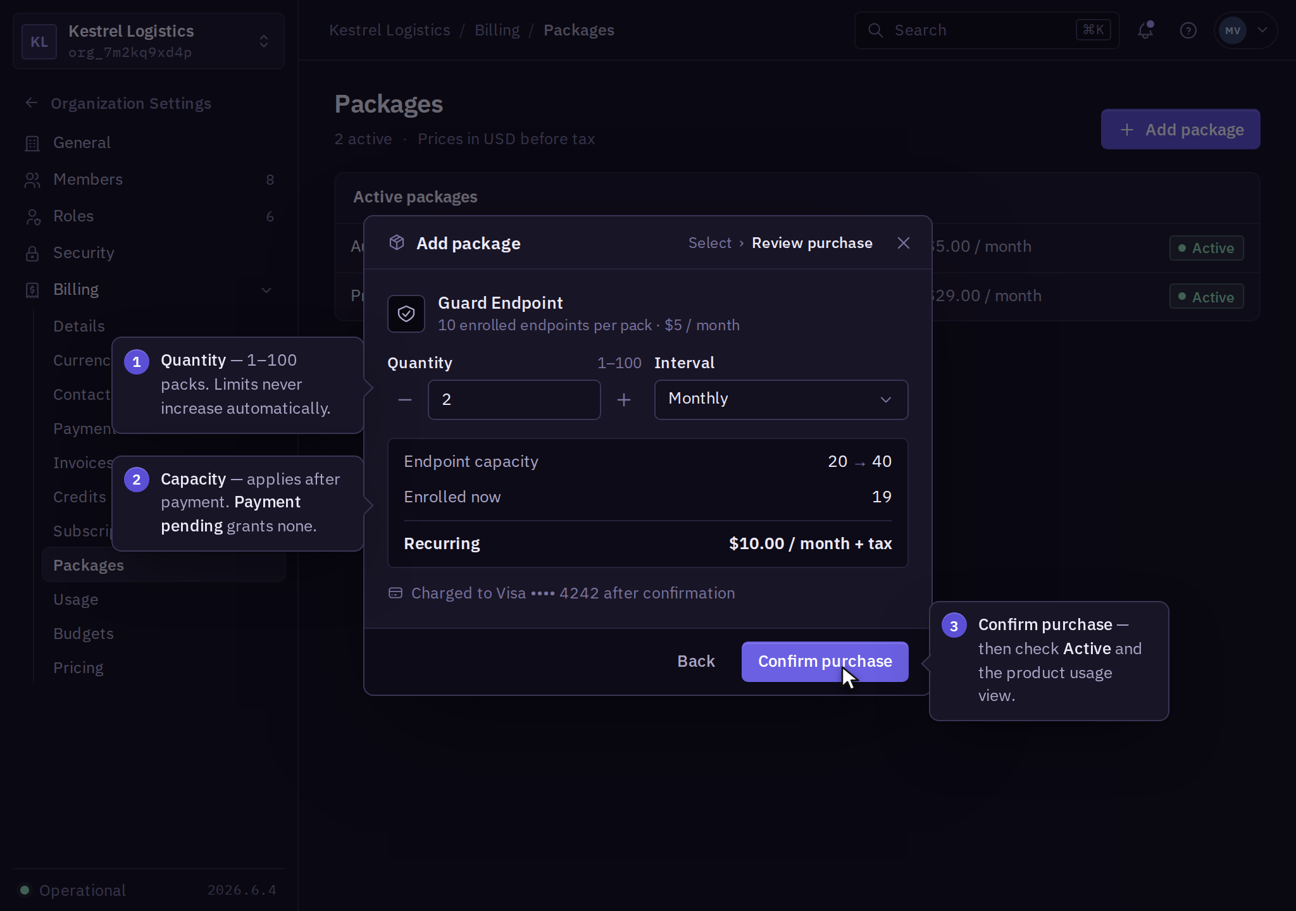Click the Security lock icon
The image size is (1296, 911).
pos(32,253)
